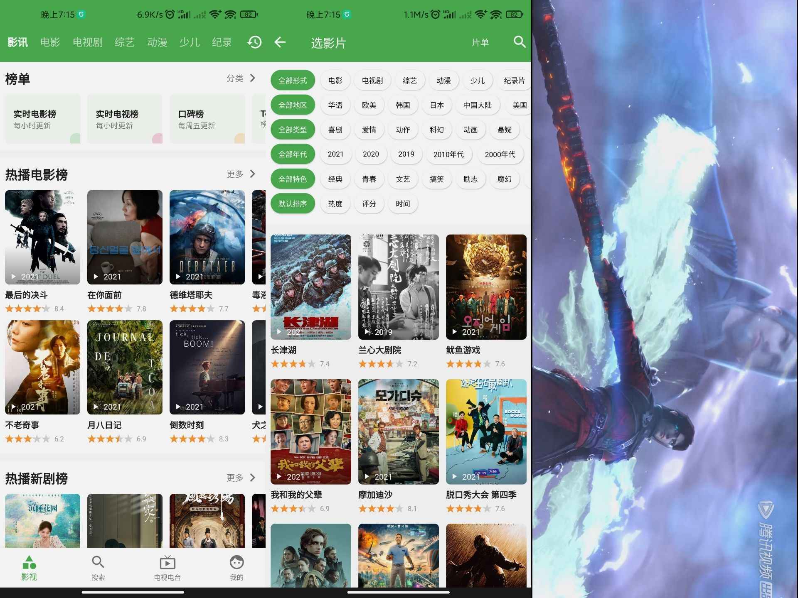Open 实时电影榜 ranking card
The width and height of the screenshot is (798, 598).
click(42, 119)
